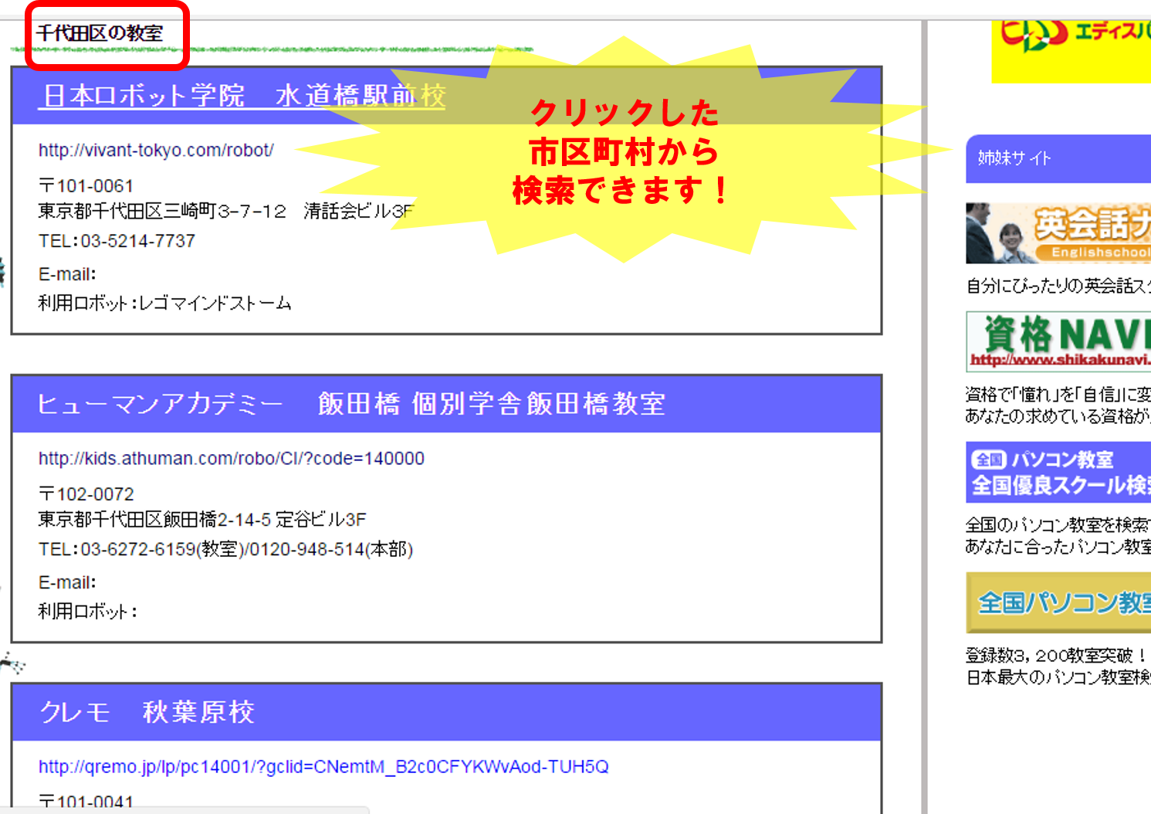1151x814 pixels.
Task: Click the 千代田区の教室 heading
Action: pyautogui.click(x=100, y=33)
